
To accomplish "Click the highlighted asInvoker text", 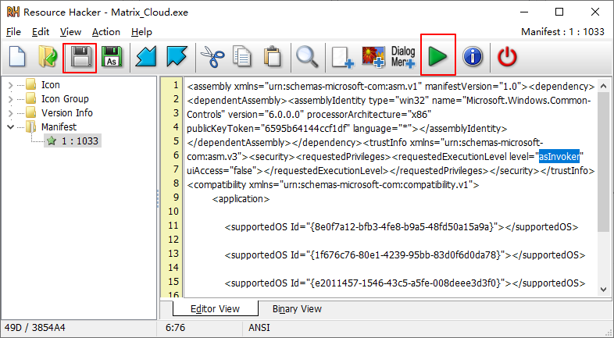I will [559, 157].
